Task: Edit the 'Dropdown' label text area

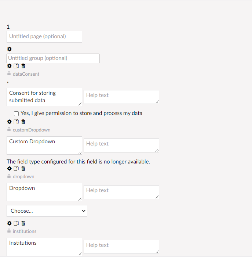Action: [x=44, y=192]
